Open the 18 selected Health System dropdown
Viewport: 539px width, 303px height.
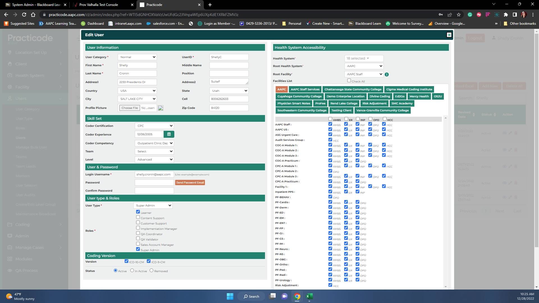pos(364,58)
